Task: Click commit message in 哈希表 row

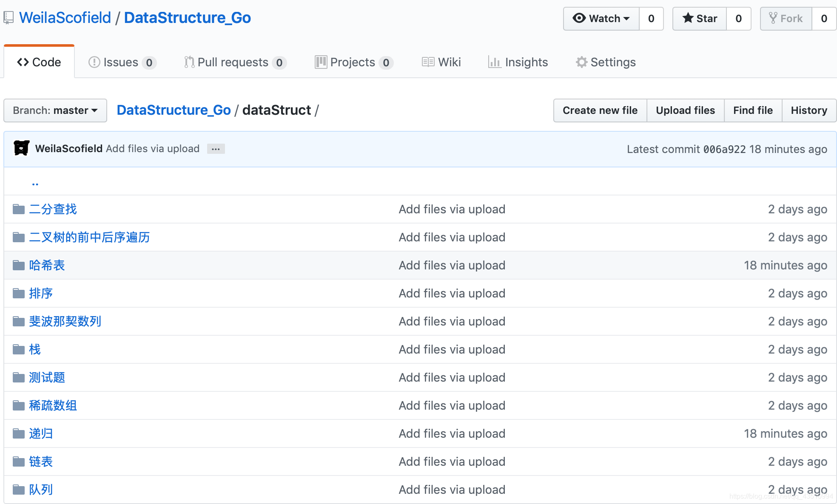Action: tap(452, 265)
